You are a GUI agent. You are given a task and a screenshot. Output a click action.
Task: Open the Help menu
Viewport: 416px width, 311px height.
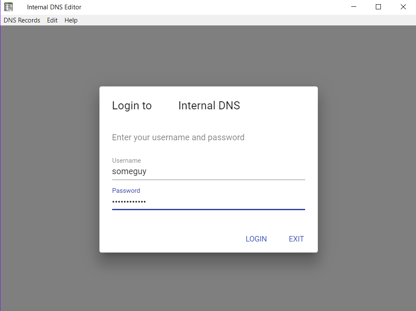71,20
